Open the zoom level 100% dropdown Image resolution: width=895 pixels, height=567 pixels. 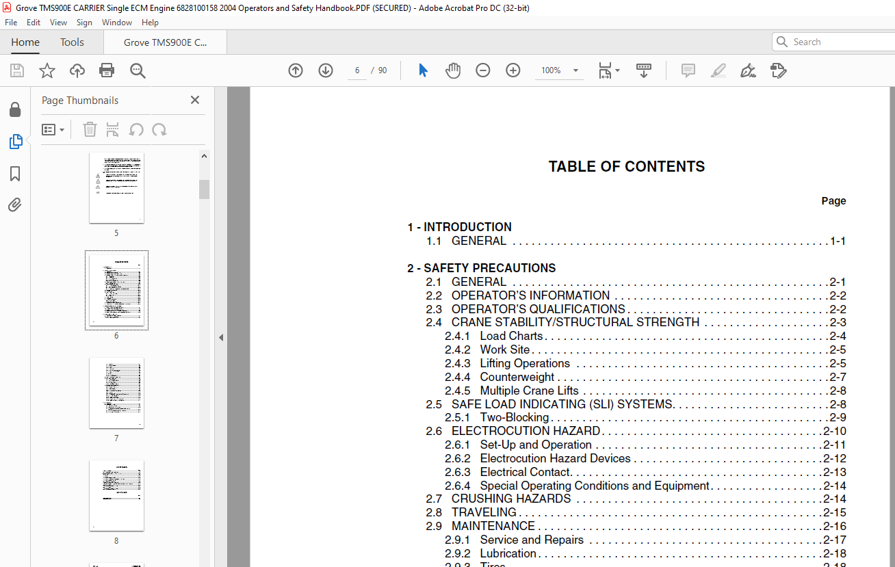[575, 70]
